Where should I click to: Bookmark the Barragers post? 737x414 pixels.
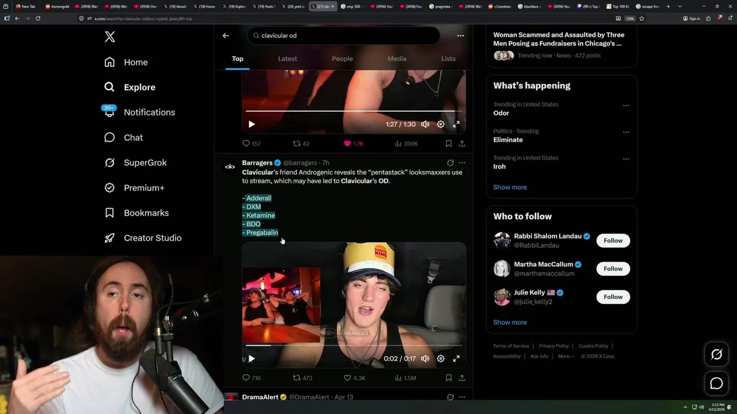point(449,378)
